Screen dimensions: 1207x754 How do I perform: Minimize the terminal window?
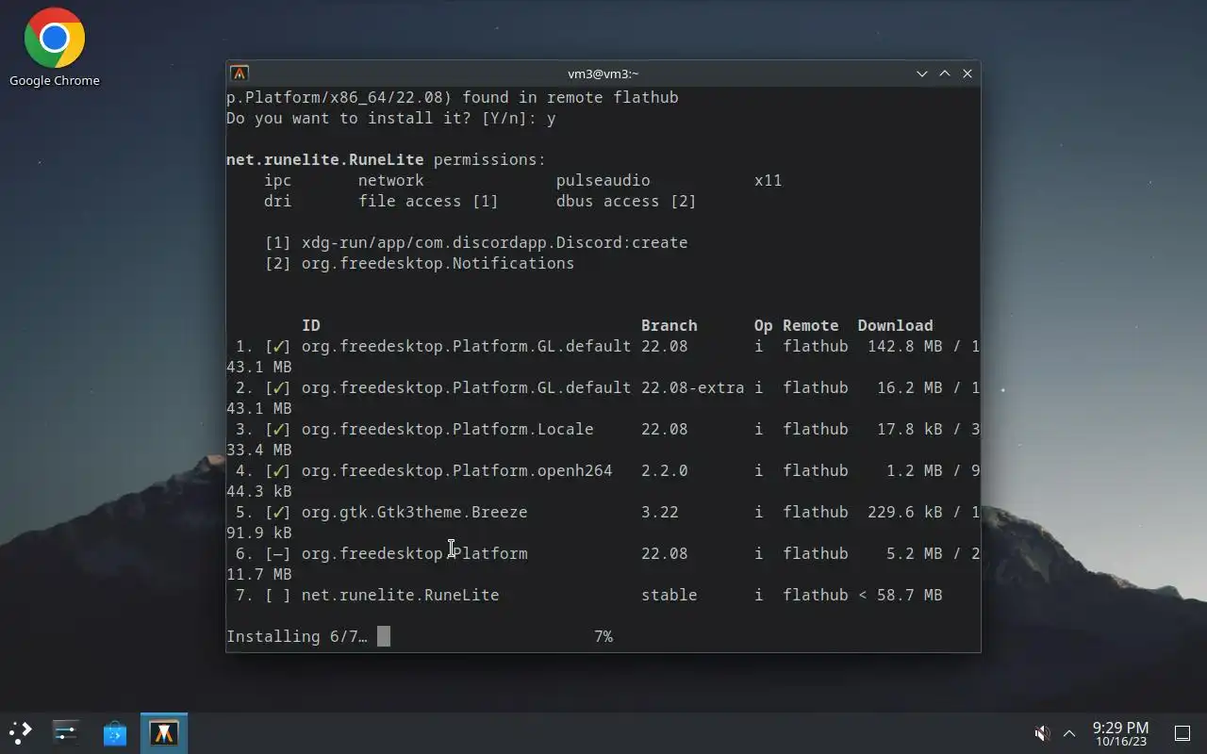(x=922, y=74)
